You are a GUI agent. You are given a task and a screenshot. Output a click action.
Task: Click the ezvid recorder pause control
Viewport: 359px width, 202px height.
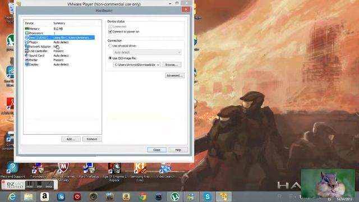[x=29, y=185]
